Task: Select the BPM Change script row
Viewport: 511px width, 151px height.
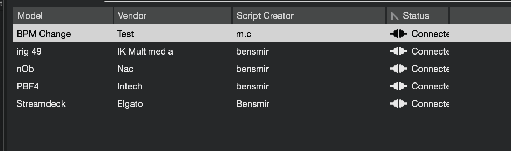Action: pyautogui.click(x=44, y=34)
